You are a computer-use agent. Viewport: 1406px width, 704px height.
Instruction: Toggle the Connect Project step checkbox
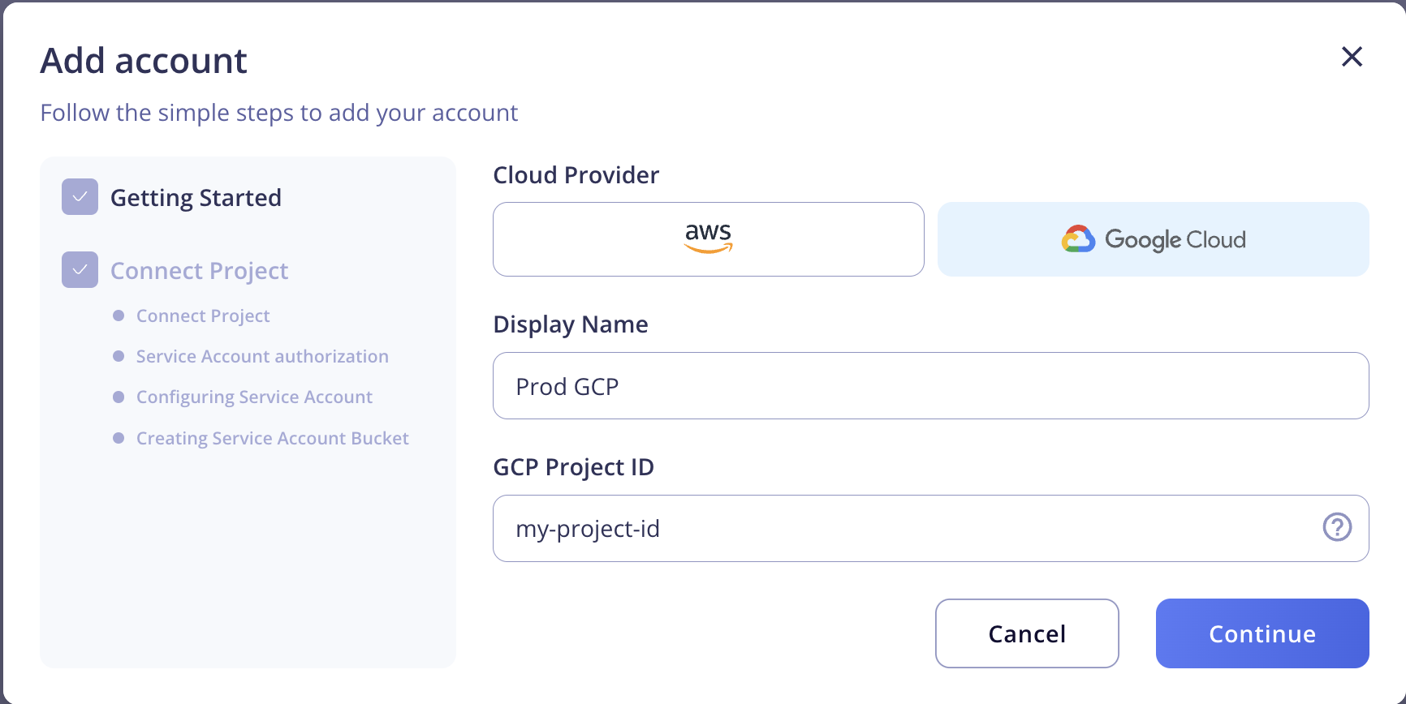point(80,270)
